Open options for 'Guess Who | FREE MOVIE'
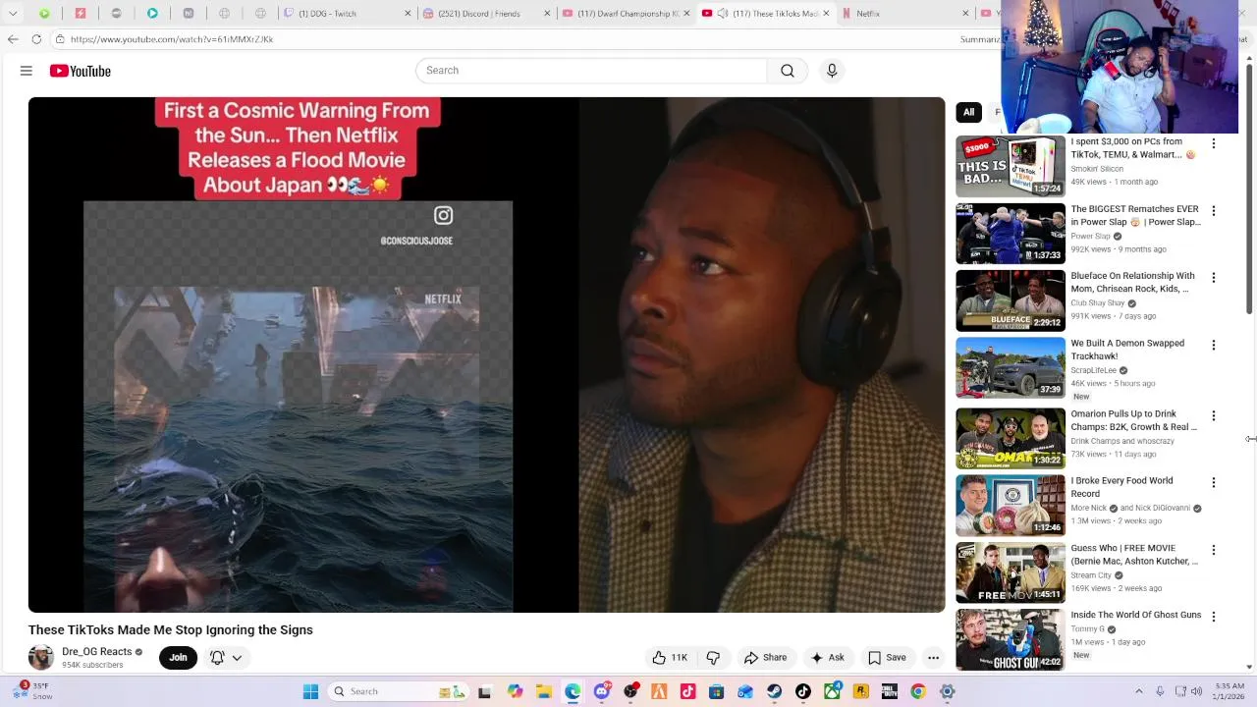This screenshot has width=1257, height=707. pos(1214,550)
